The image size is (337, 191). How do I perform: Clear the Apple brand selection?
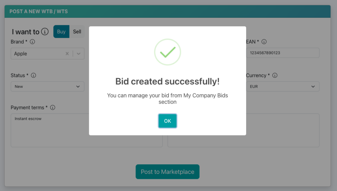coord(67,53)
